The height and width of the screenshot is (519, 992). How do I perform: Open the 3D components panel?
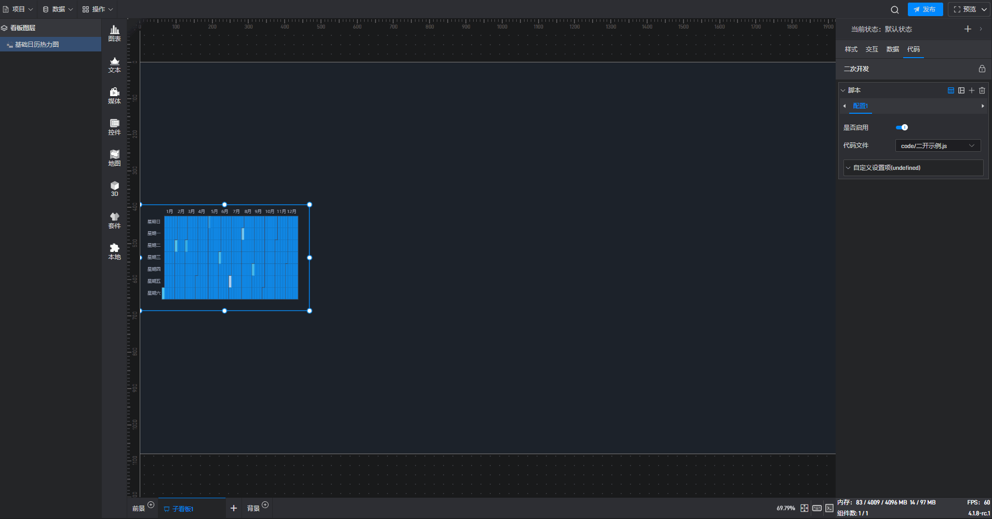click(x=114, y=189)
